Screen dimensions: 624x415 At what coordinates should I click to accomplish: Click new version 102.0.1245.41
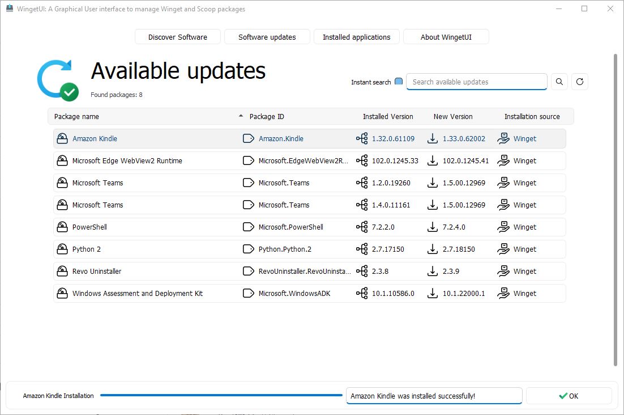pyautogui.click(x=465, y=160)
